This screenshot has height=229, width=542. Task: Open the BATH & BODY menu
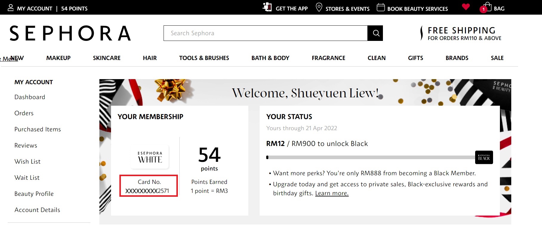point(270,58)
